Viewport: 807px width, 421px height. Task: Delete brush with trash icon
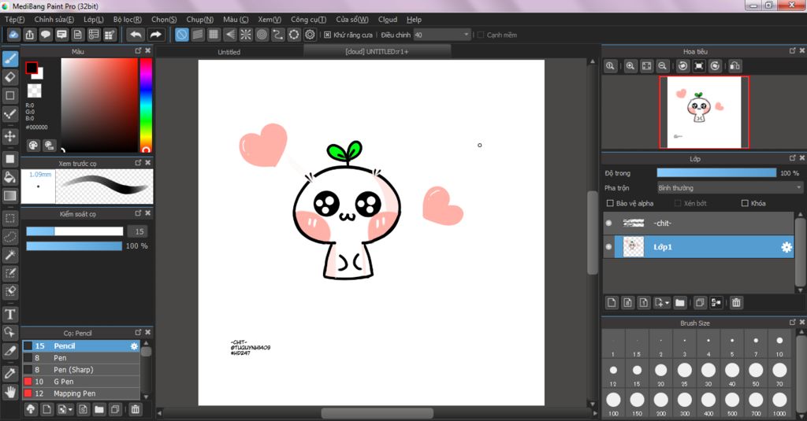136,410
